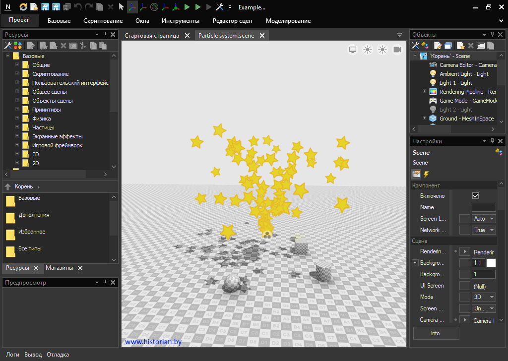Open the Mode dropdown showing 3D
508x361 pixels.
(x=484, y=297)
